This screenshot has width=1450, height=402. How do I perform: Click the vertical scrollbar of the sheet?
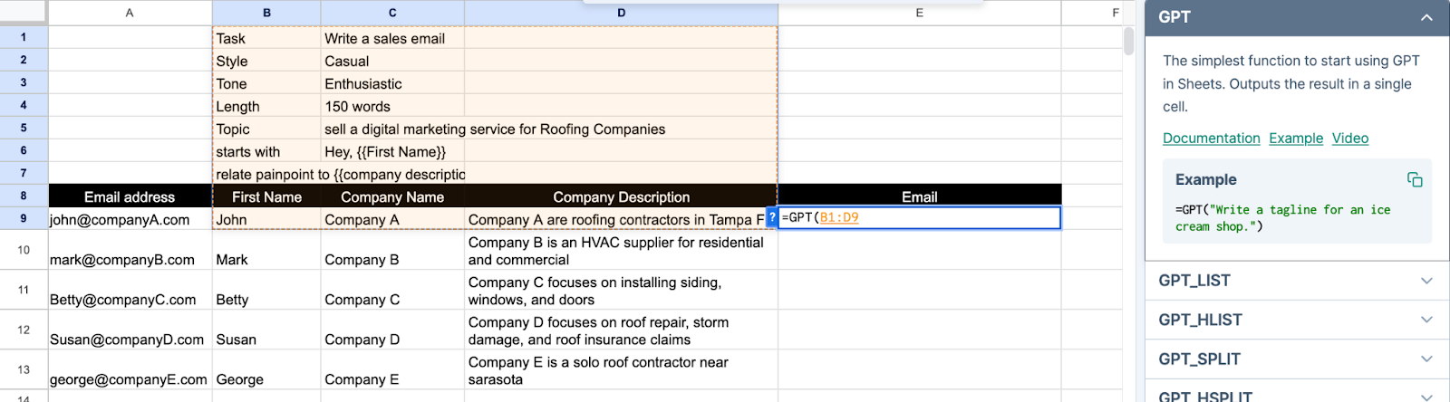(1128, 42)
